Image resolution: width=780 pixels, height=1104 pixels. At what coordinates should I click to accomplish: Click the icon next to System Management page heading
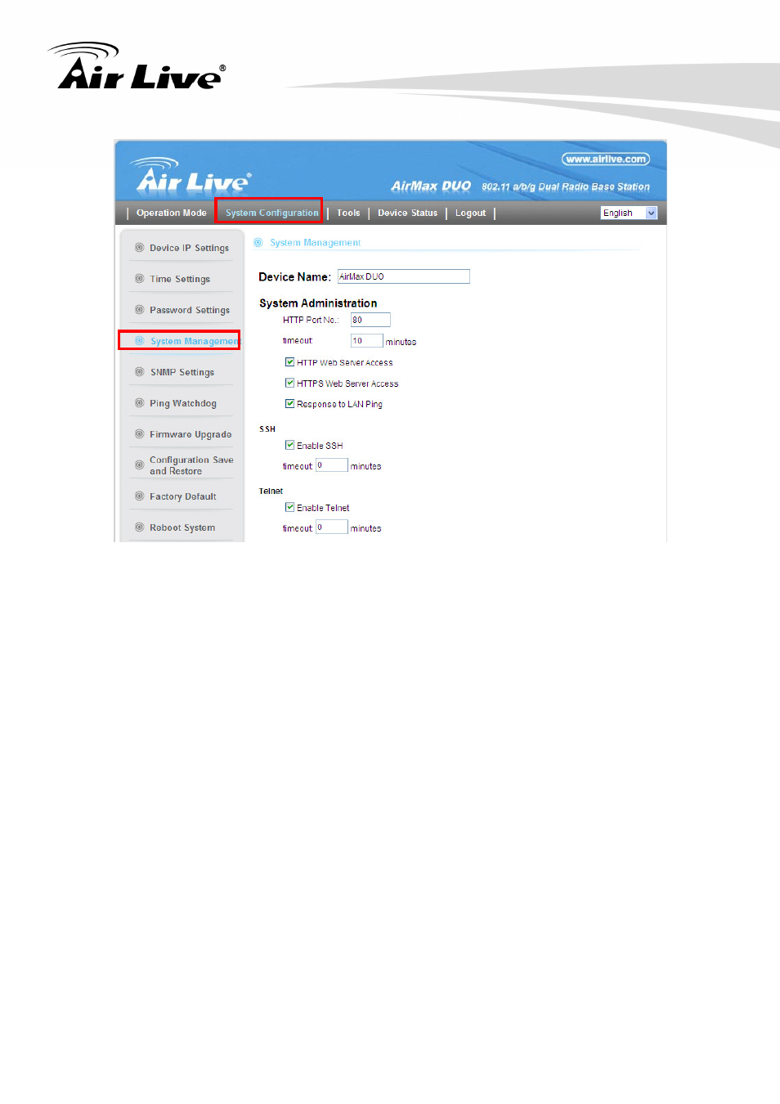pyautogui.click(x=258, y=243)
